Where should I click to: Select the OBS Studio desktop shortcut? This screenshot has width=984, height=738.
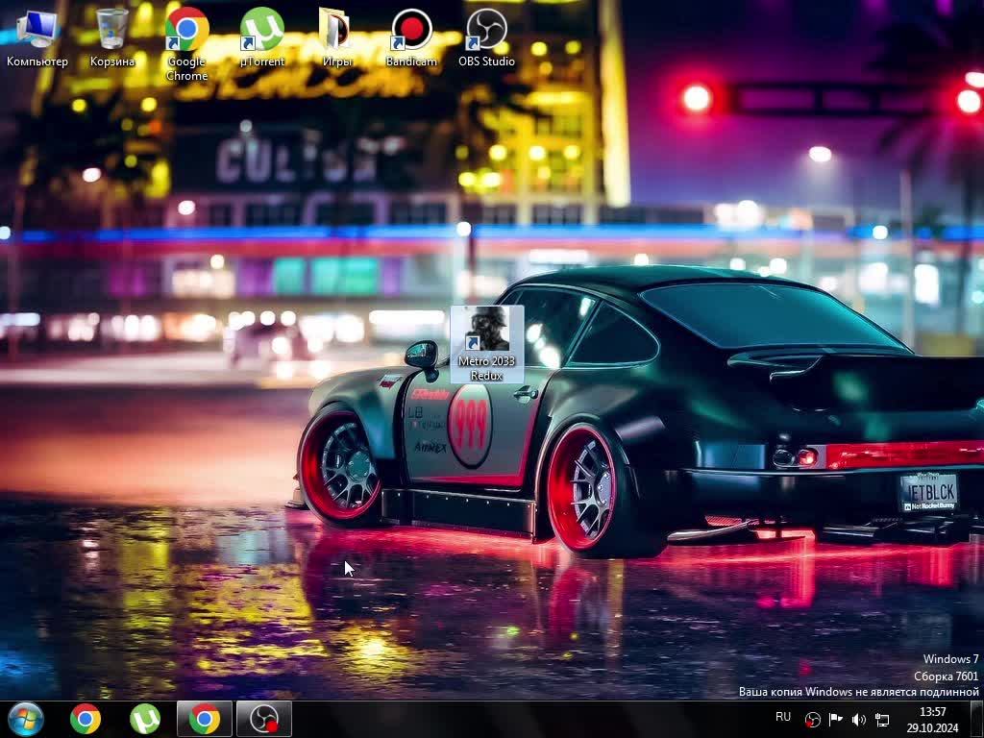point(486,37)
